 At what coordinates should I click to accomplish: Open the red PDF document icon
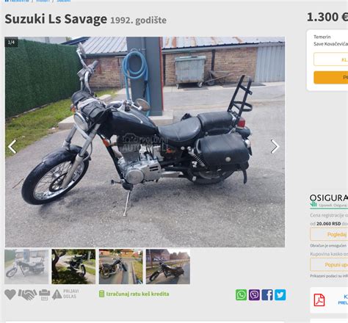(x=319, y=300)
